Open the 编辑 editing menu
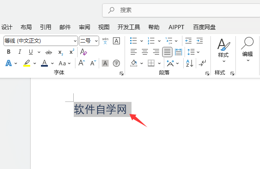 [x=247, y=49]
